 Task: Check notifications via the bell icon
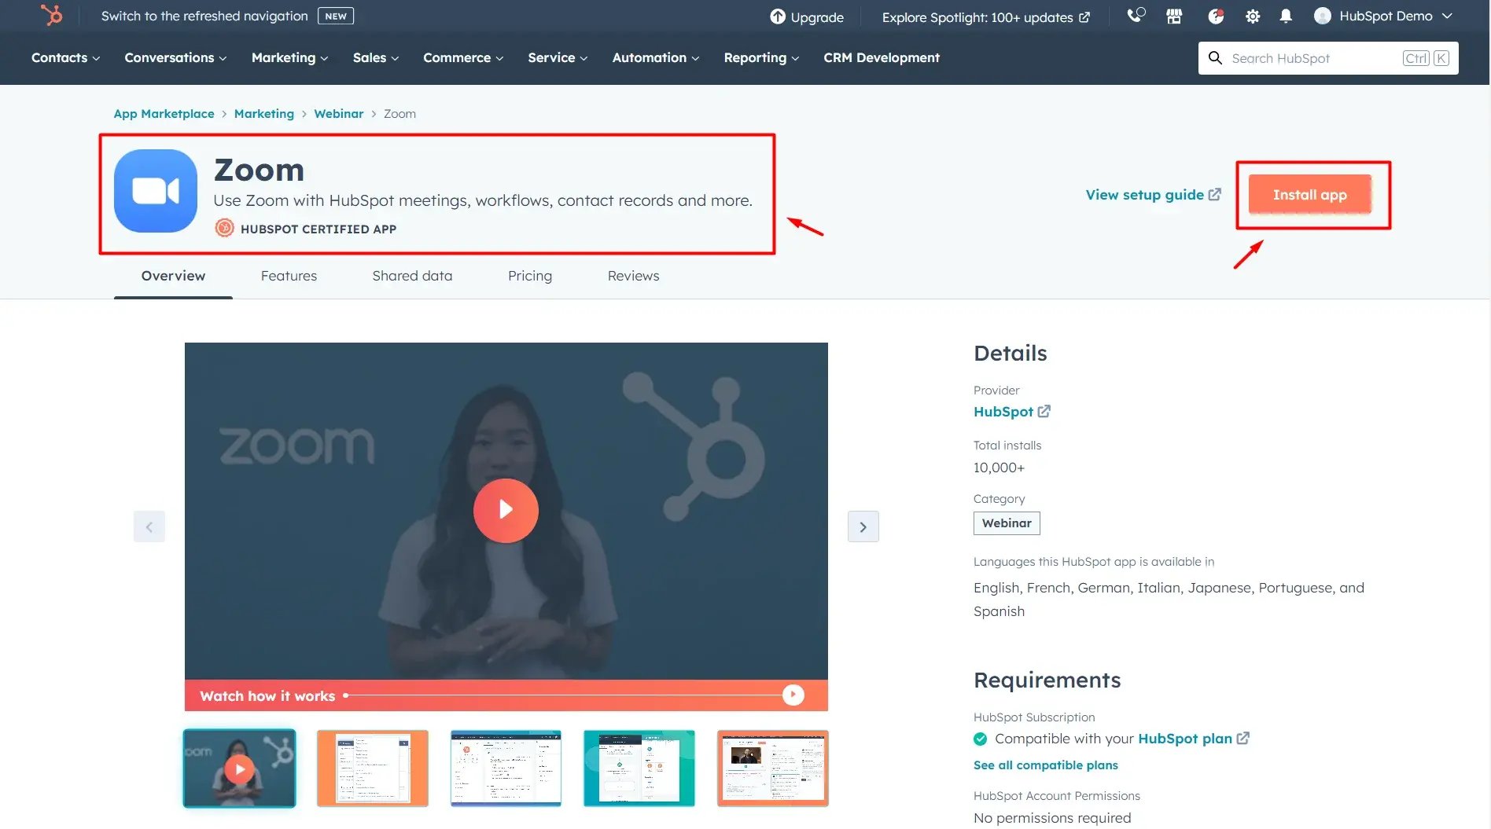pyautogui.click(x=1287, y=16)
